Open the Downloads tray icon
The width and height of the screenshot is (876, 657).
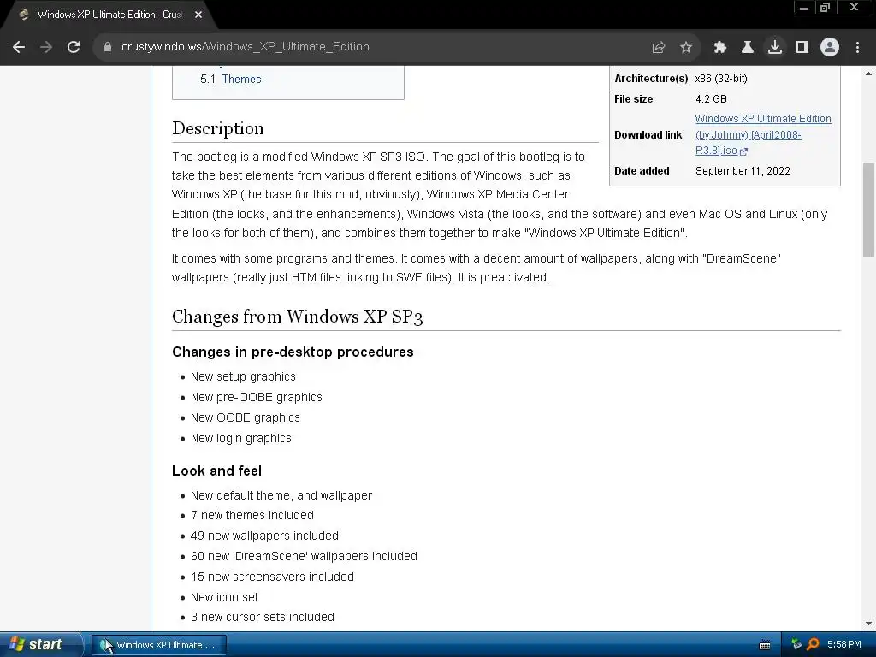tap(775, 48)
